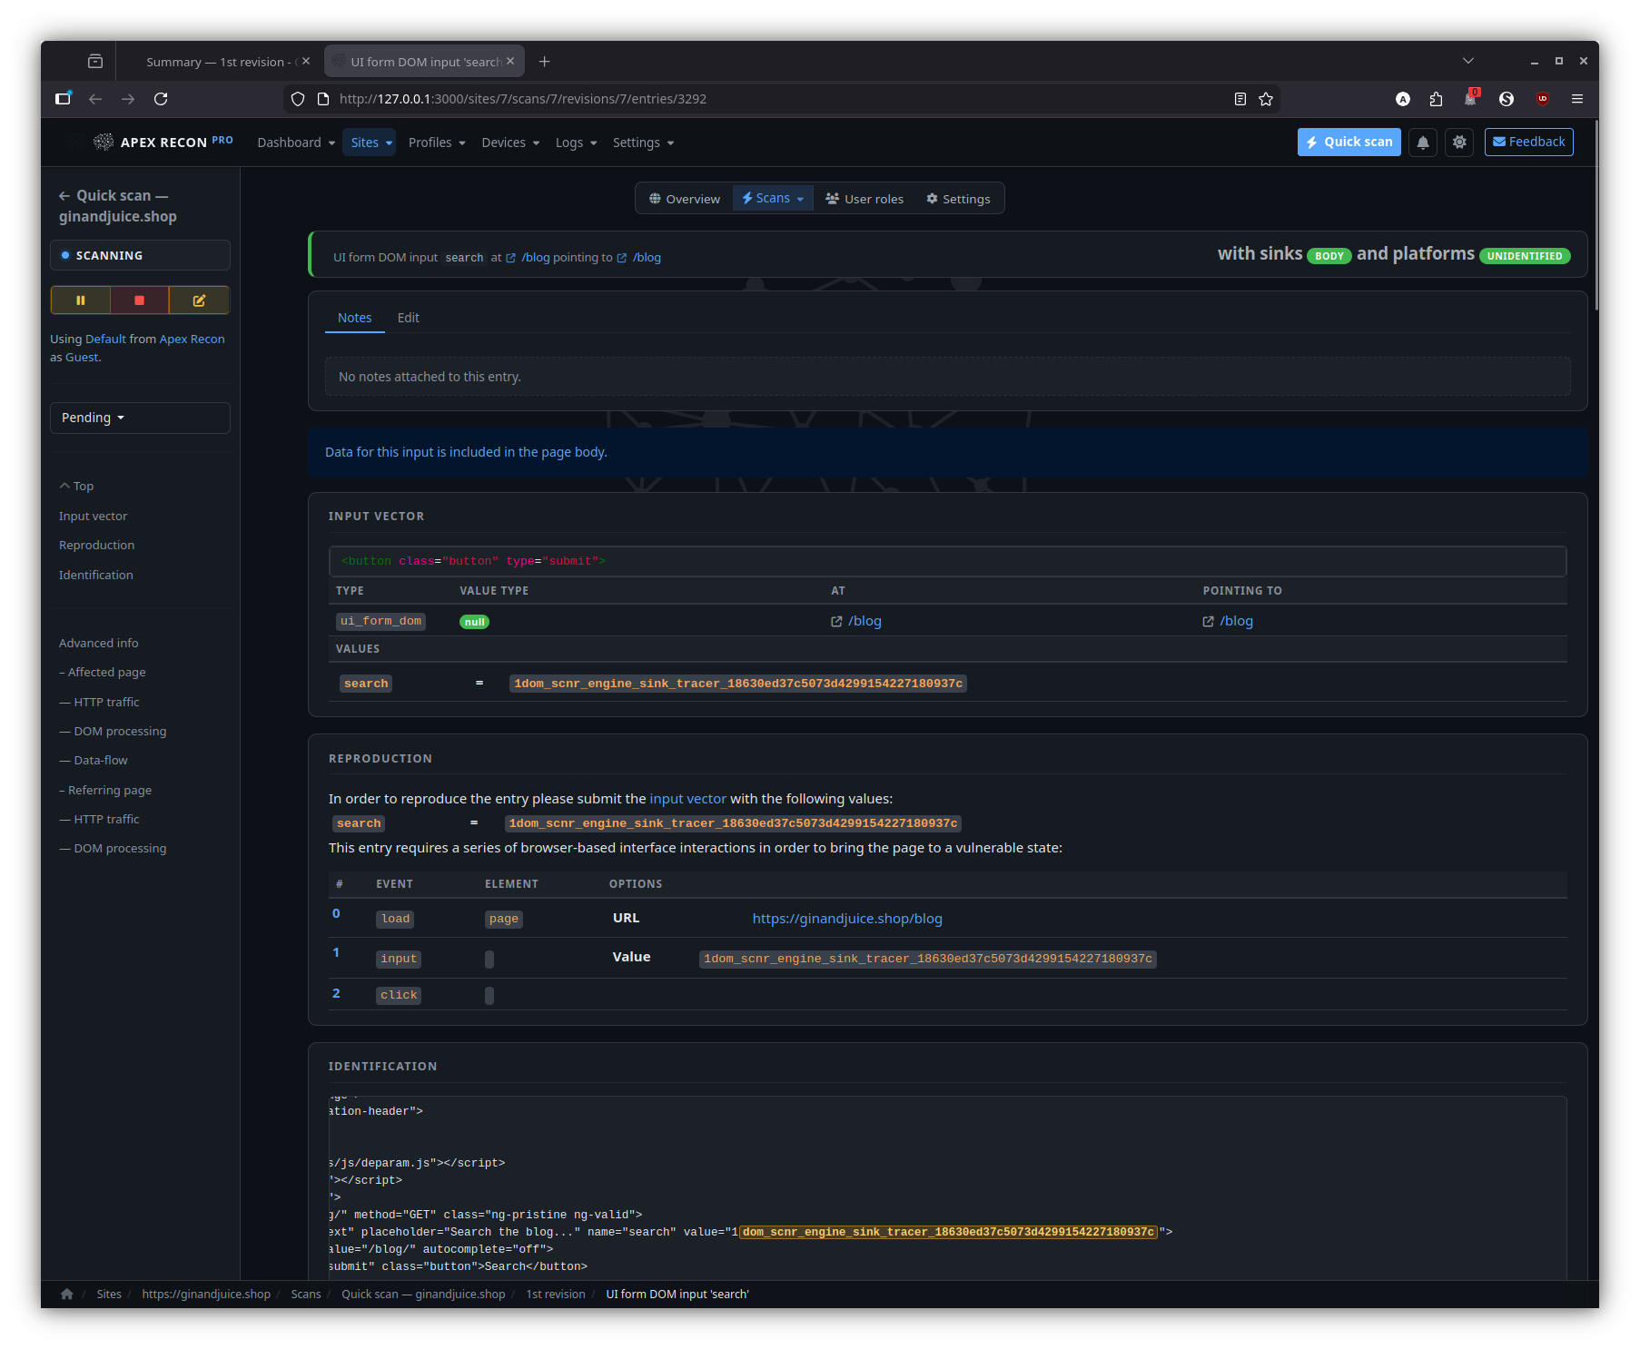The image size is (1640, 1349).
Task: Click the Apex Recon logo icon
Action: (104, 142)
